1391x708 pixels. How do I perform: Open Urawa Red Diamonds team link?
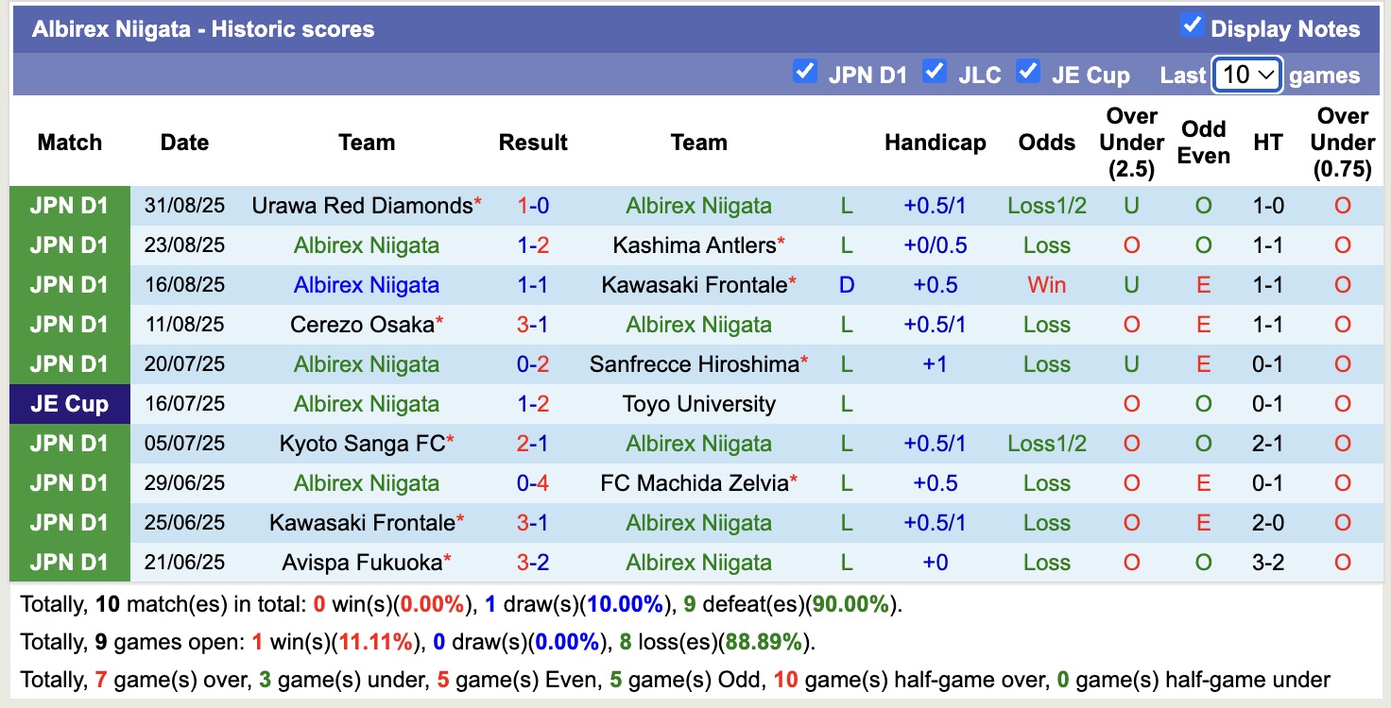coord(362,206)
